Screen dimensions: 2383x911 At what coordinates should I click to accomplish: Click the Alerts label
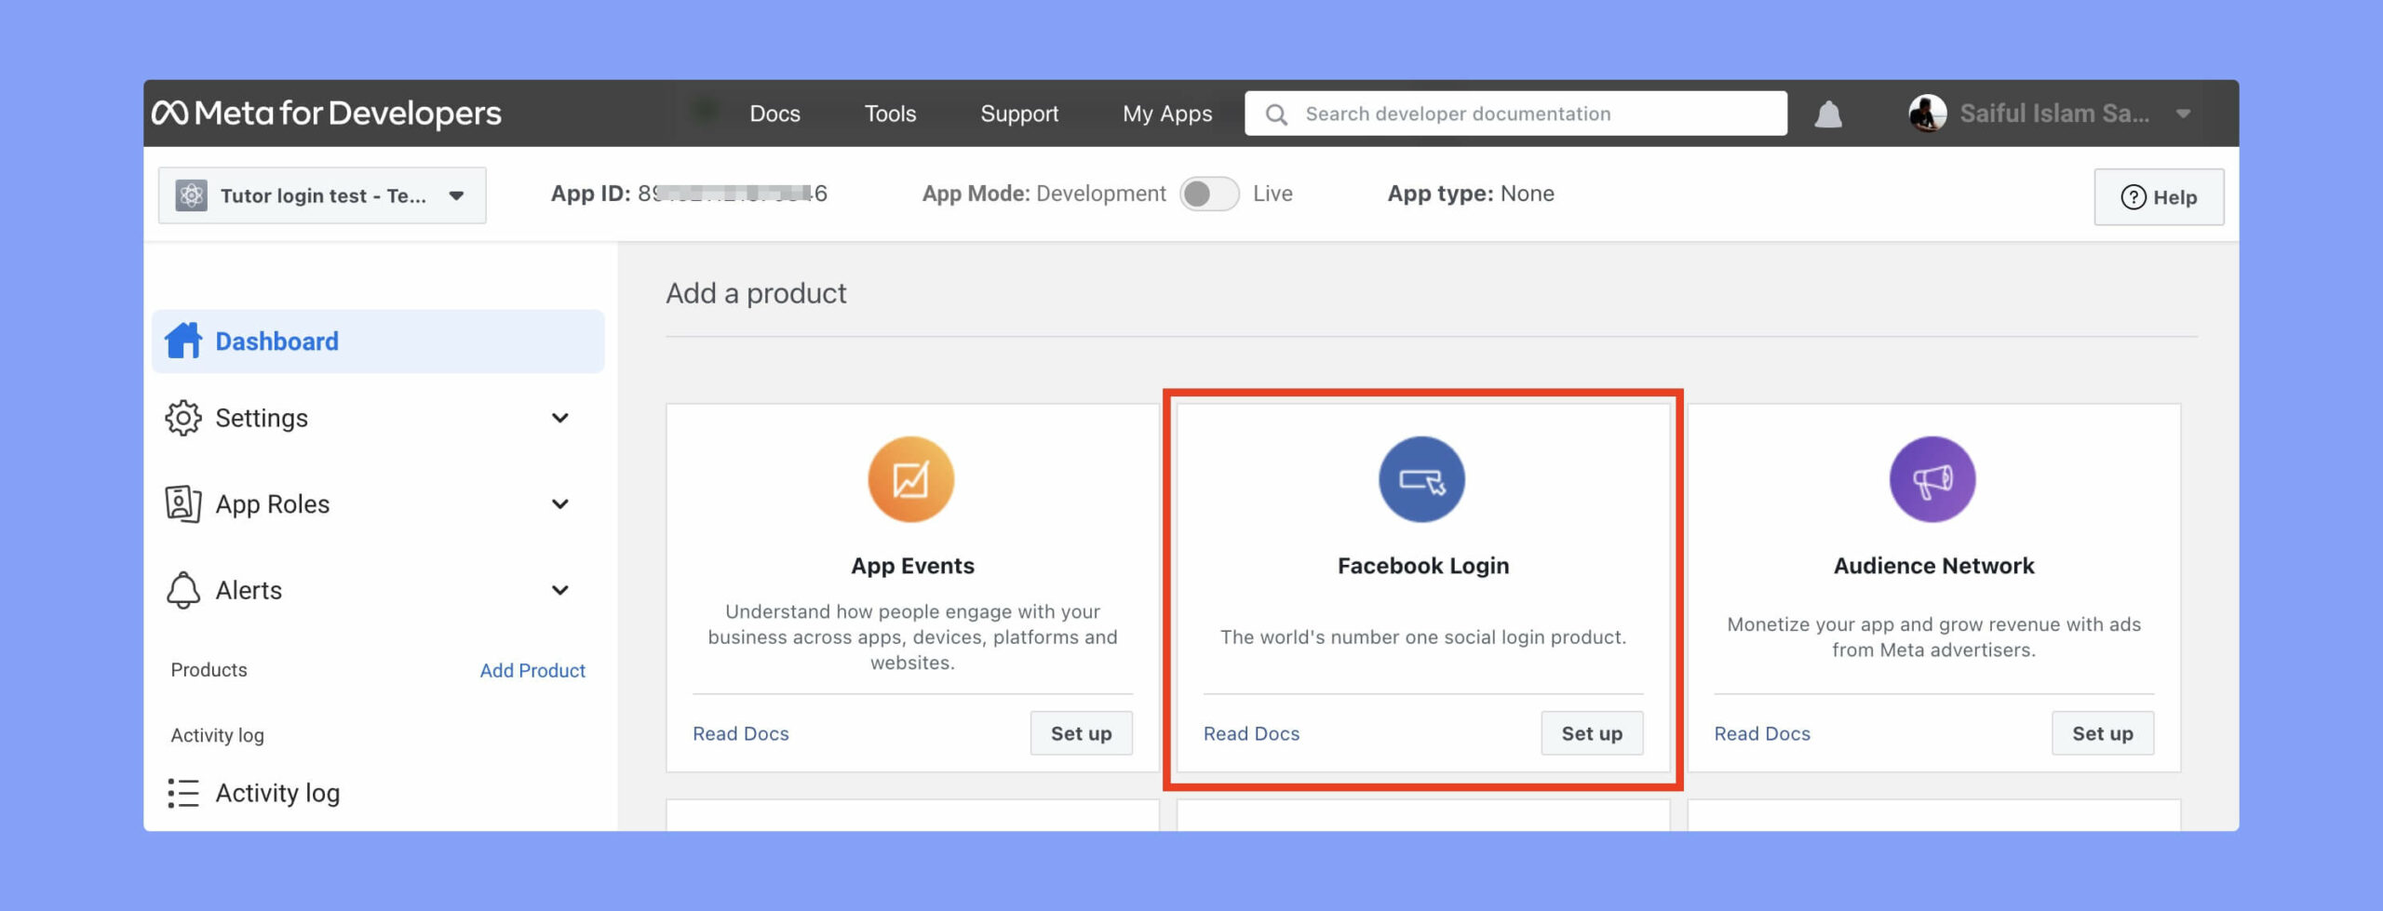(249, 590)
